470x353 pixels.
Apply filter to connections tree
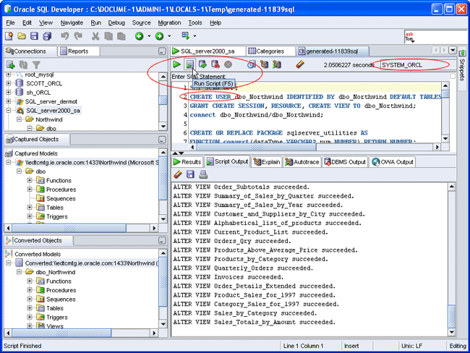point(36,64)
